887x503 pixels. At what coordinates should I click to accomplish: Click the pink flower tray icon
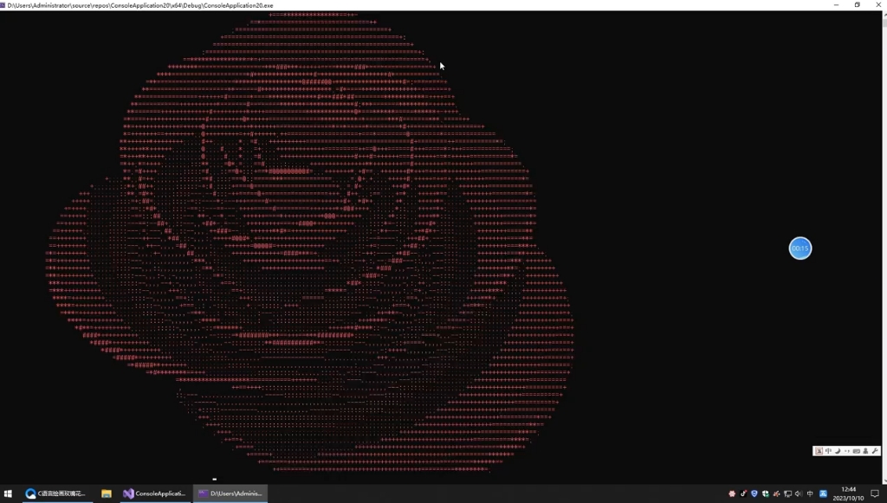pyautogui.click(x=732, y=494)
